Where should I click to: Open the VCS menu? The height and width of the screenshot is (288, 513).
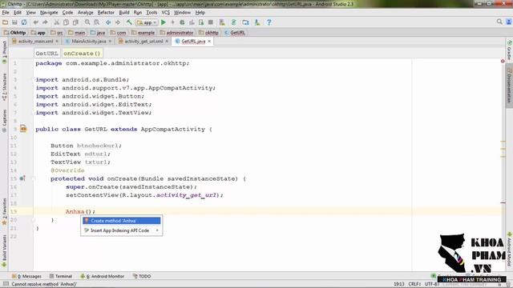(x=166, y=13)
